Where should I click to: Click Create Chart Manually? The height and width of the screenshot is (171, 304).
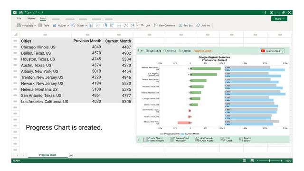tap(180, 139)
